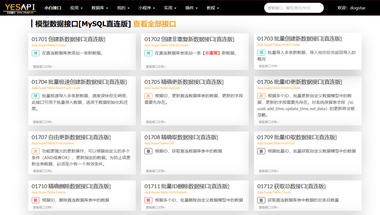Open the 应用 dropdown menu
The width and height of the screenshot is (380, 215).
tap(76, 8)
